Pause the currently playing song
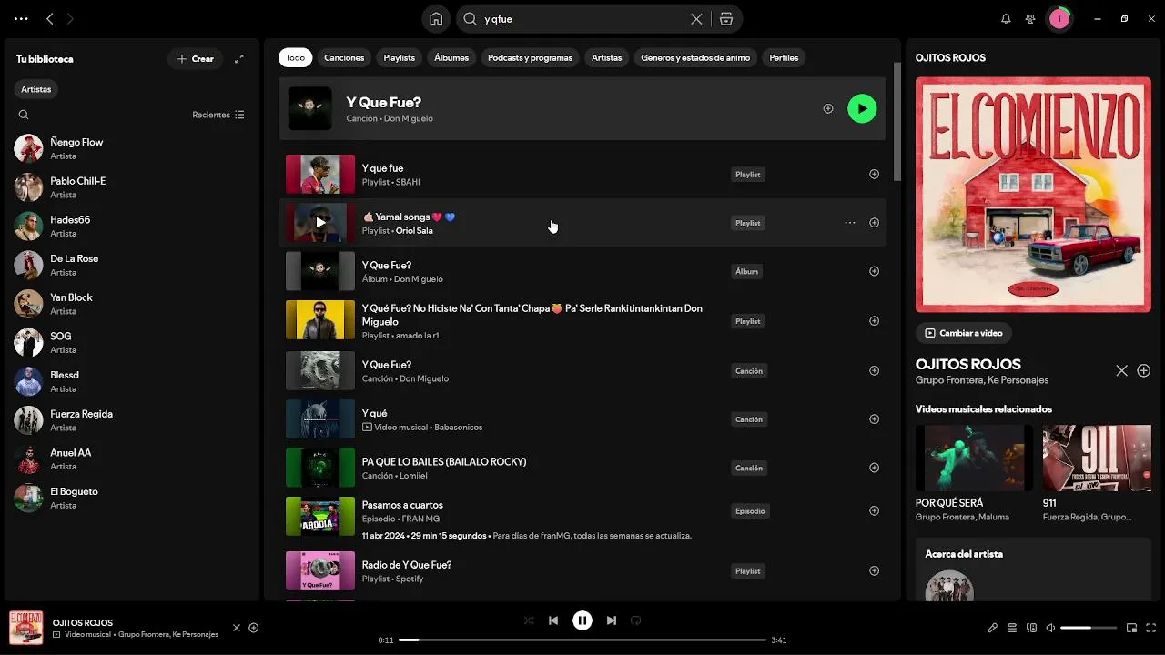This screenshot has width=1165, height=655. (x=582, y=620)
